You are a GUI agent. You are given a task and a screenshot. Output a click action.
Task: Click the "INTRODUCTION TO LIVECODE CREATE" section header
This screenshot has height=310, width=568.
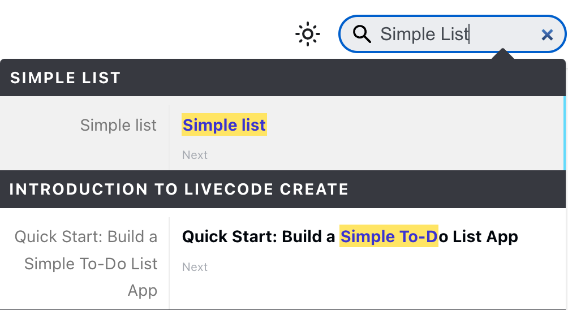coord(179,189)
